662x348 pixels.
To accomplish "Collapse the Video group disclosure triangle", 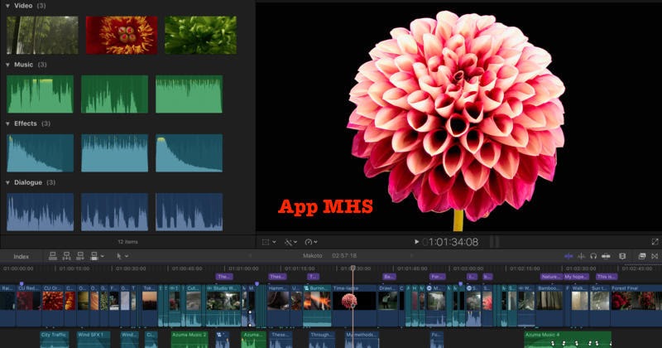I will (x=7, y=6).
